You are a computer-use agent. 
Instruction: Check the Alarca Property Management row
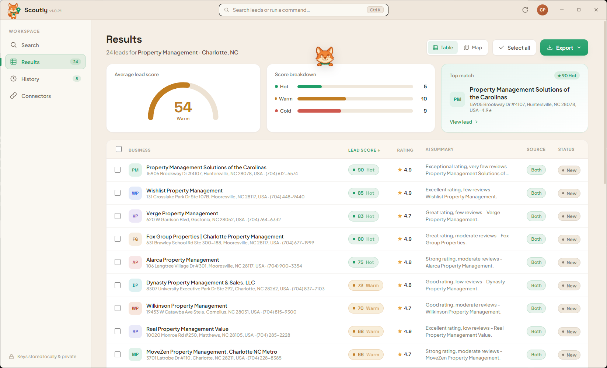tap(118, 262)
